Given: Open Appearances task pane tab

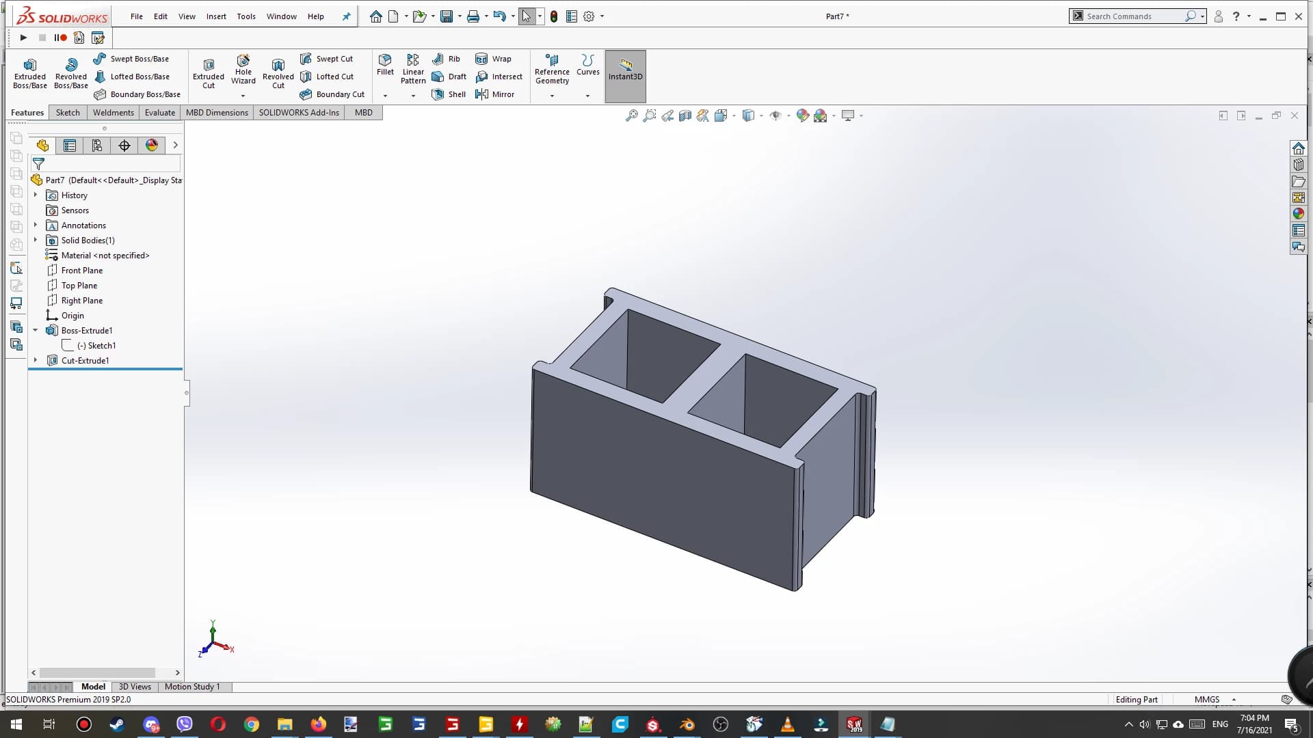Looking at the screenshot, I should (x=1298, y=214).
